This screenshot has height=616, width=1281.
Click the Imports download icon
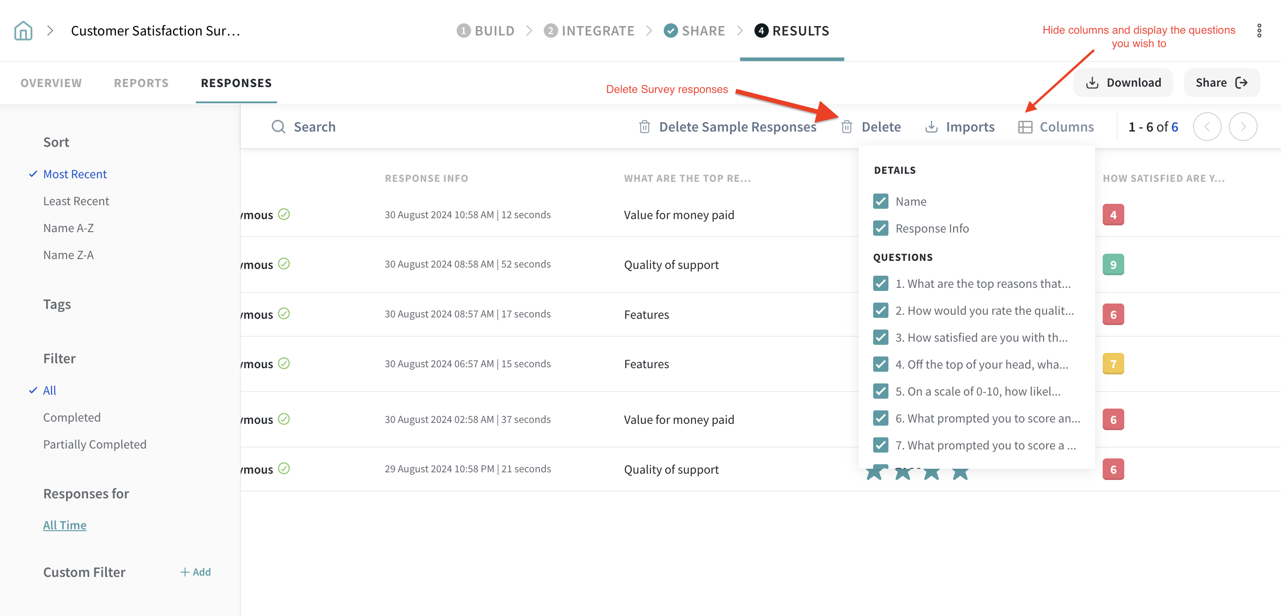[931, 127]
